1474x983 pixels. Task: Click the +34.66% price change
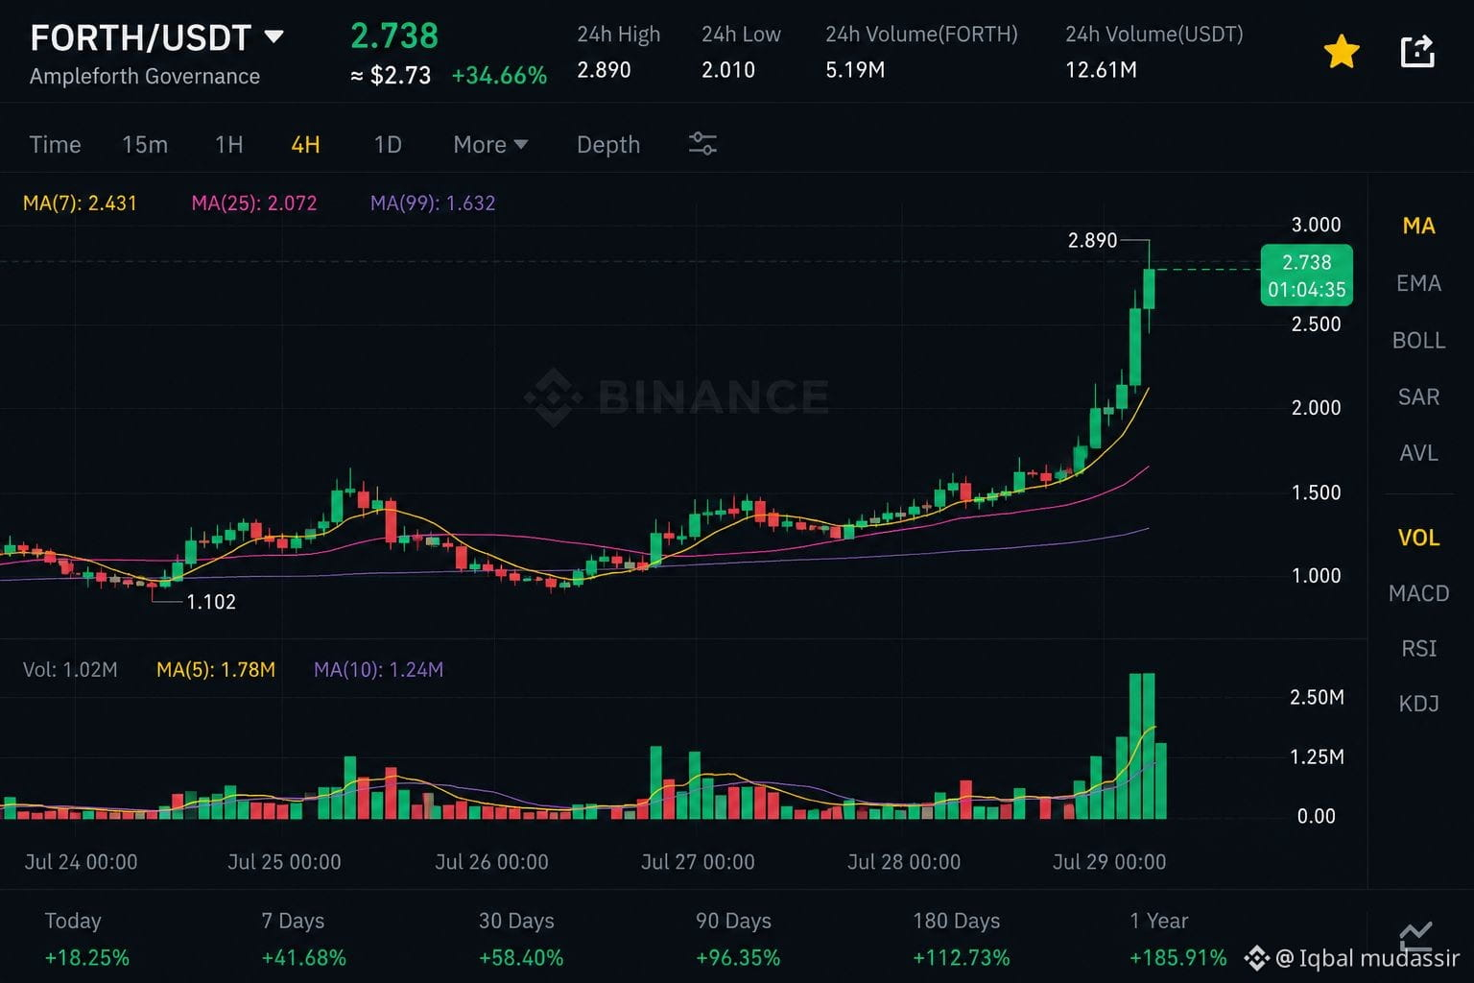click(x=499, y=75)
